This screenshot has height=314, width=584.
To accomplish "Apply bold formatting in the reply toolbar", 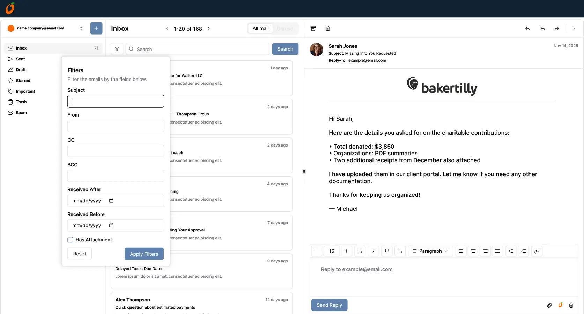I will 360,251.
